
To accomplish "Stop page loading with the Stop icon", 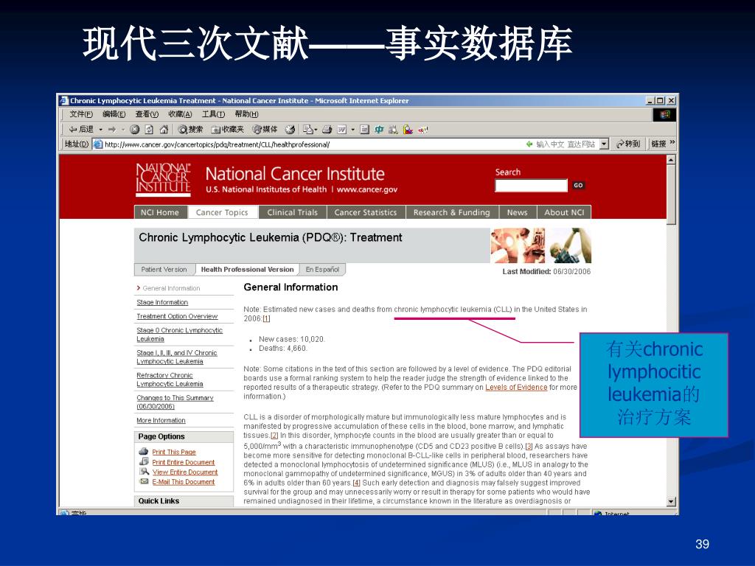I will coord(135,130).
